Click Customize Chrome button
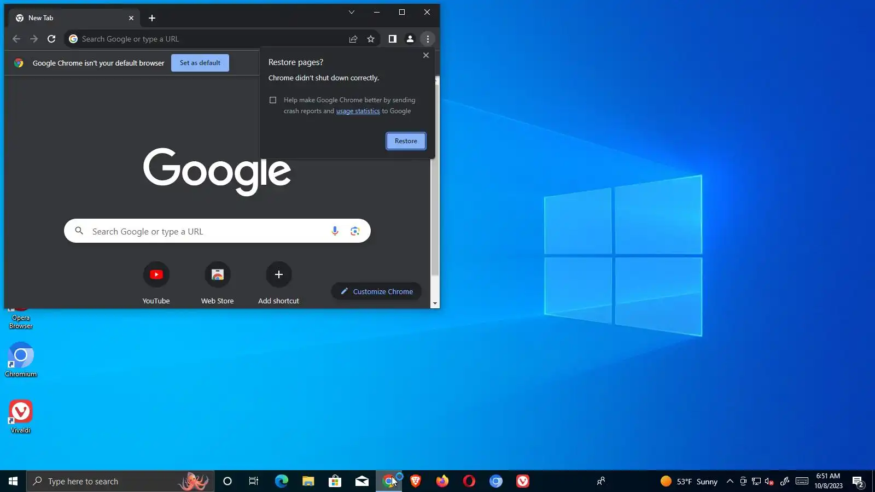 [x=376, y=291]
